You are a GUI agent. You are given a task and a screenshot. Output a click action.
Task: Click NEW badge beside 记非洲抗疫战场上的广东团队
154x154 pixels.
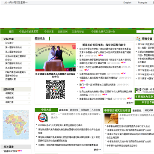(x=123, y=74)
